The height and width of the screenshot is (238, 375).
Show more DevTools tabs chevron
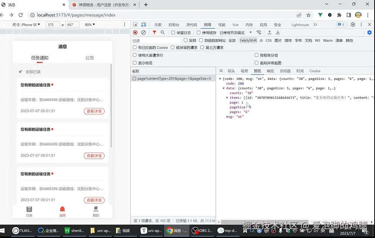click(x=315, y=25)
